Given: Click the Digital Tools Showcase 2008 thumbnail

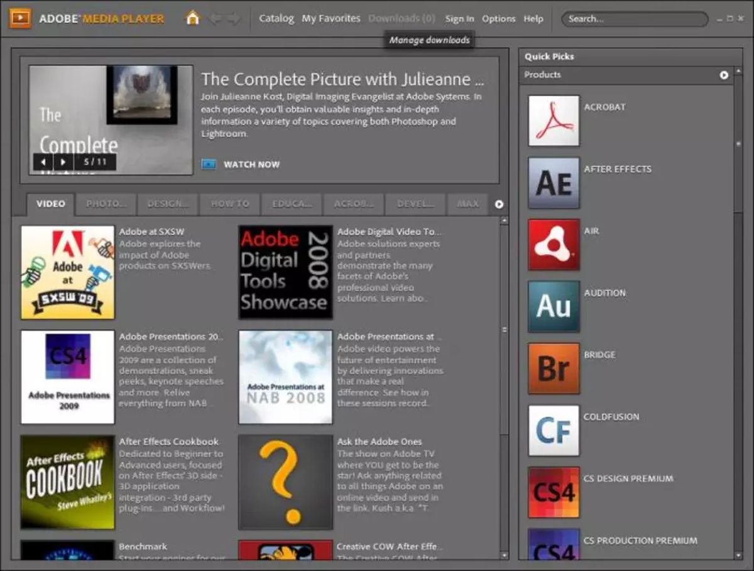Looking at the screenshot, I should (x=286, y=272).
